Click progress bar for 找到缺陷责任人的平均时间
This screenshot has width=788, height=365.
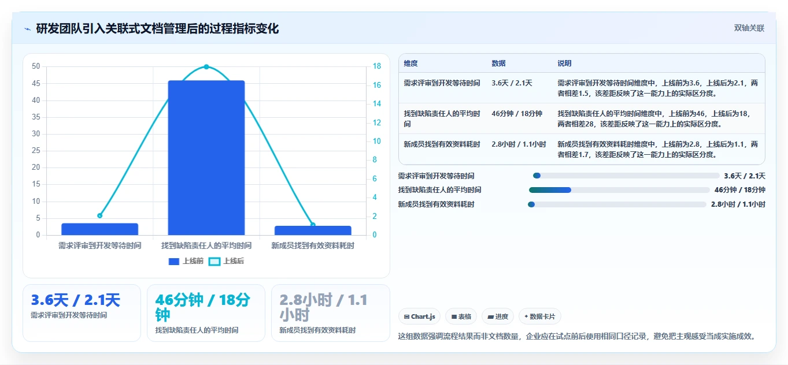619,190
